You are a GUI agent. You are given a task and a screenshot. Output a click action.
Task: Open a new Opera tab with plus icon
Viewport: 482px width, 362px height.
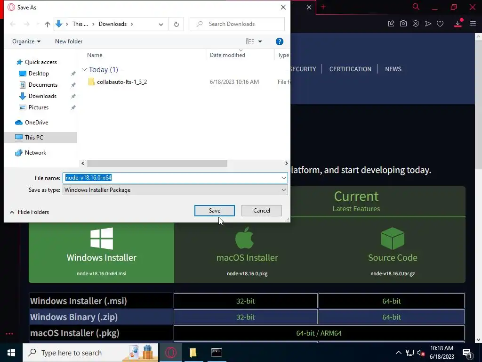[x=323, y=7]
